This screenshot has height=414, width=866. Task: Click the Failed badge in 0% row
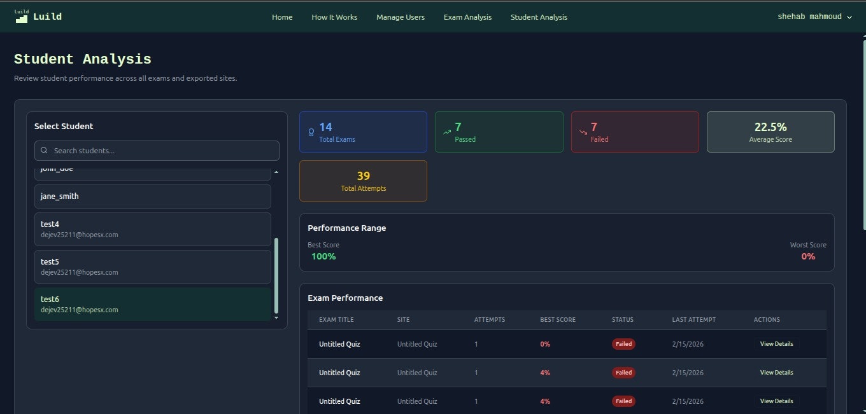click(x=623, y=344)
